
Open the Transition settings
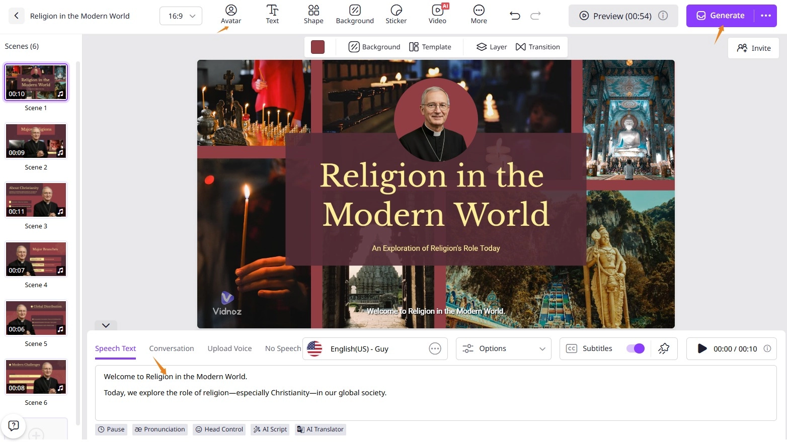click(538, 46)
